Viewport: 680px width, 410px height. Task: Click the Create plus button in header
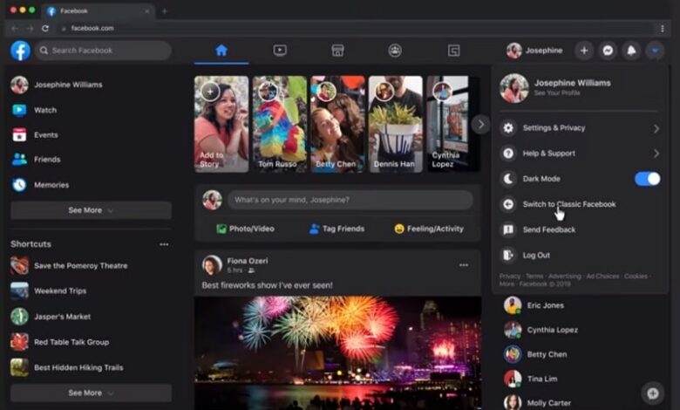pos(584,51)
